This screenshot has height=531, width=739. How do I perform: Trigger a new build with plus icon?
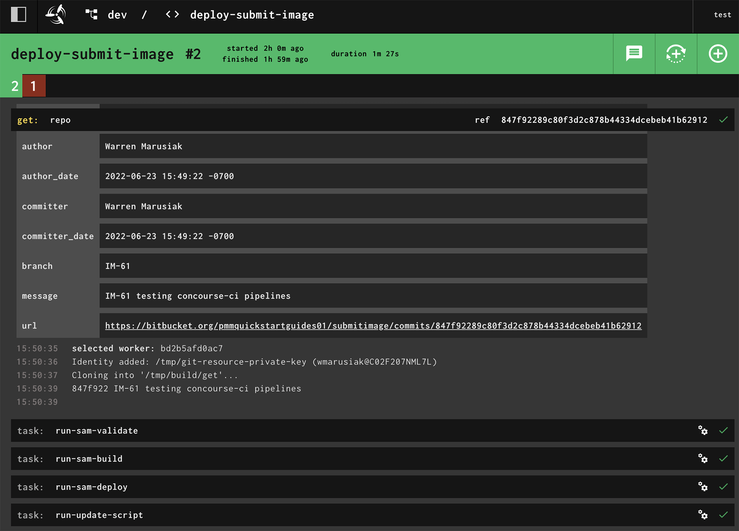coord(718,54)
